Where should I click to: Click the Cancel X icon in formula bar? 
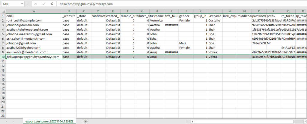(36, 4)
